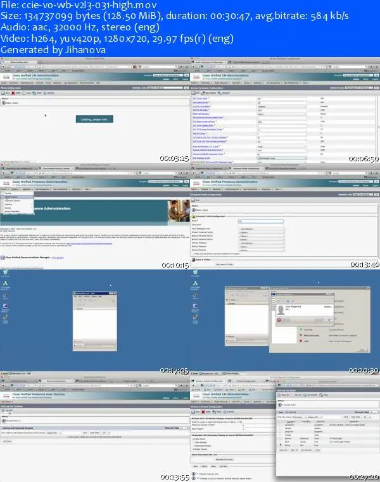Click 'Cisco Unified CM Administration' title in 00:27:20 frame
Image resolution: width=380 pixels, height=482 pixels.
226,394
